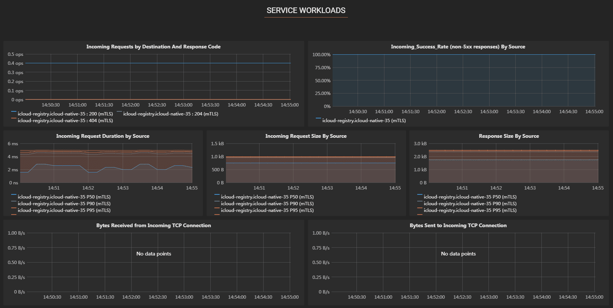613x308 pixels.
Task: Open Bytes Sent to Incoming TCP Connection title
Action: pos(458,225)
